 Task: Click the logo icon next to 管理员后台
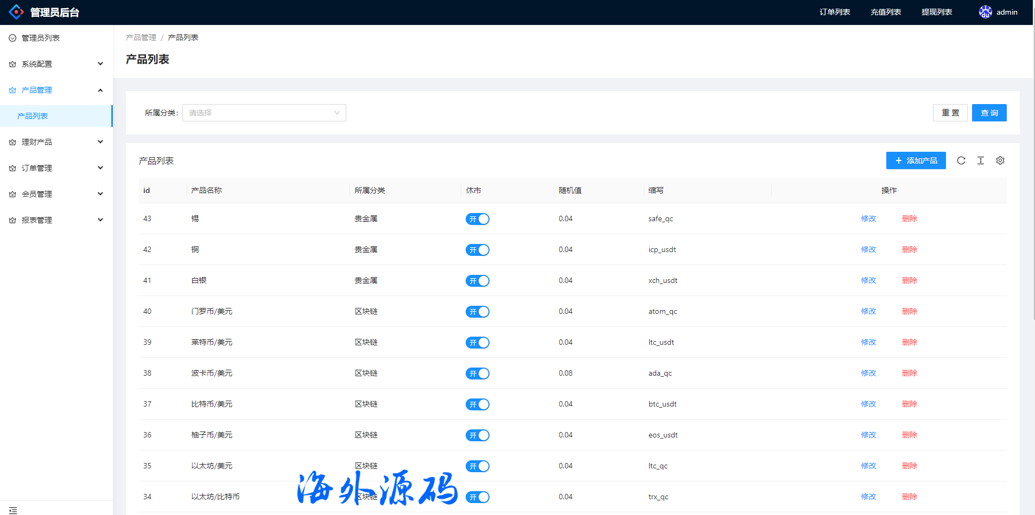click(16, 12)
